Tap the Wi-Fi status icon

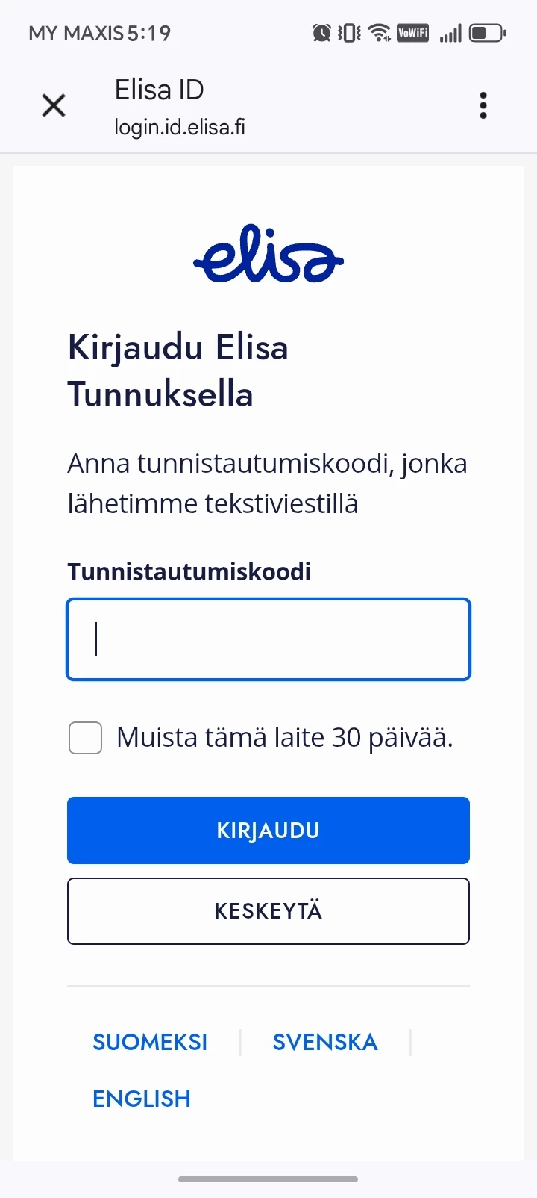(380, 33)
